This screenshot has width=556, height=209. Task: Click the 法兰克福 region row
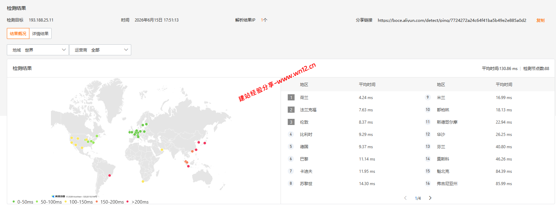pyautogui.click(x=349, y=110)
